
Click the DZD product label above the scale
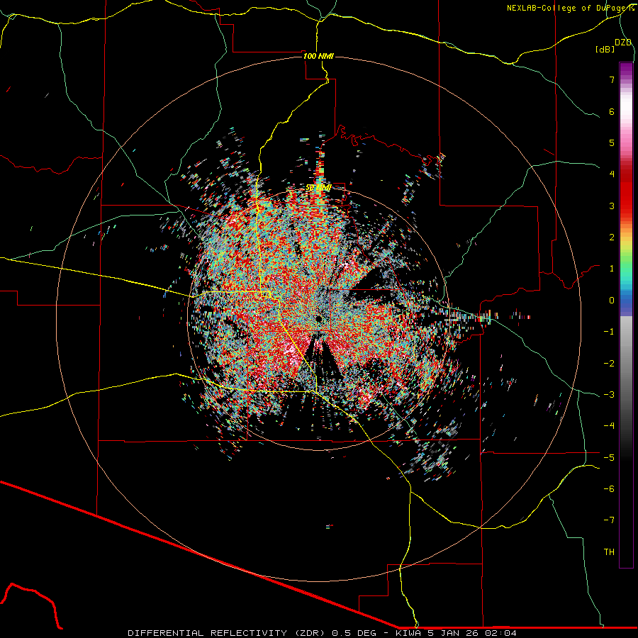pyautogui.click(x=623, y=43)
